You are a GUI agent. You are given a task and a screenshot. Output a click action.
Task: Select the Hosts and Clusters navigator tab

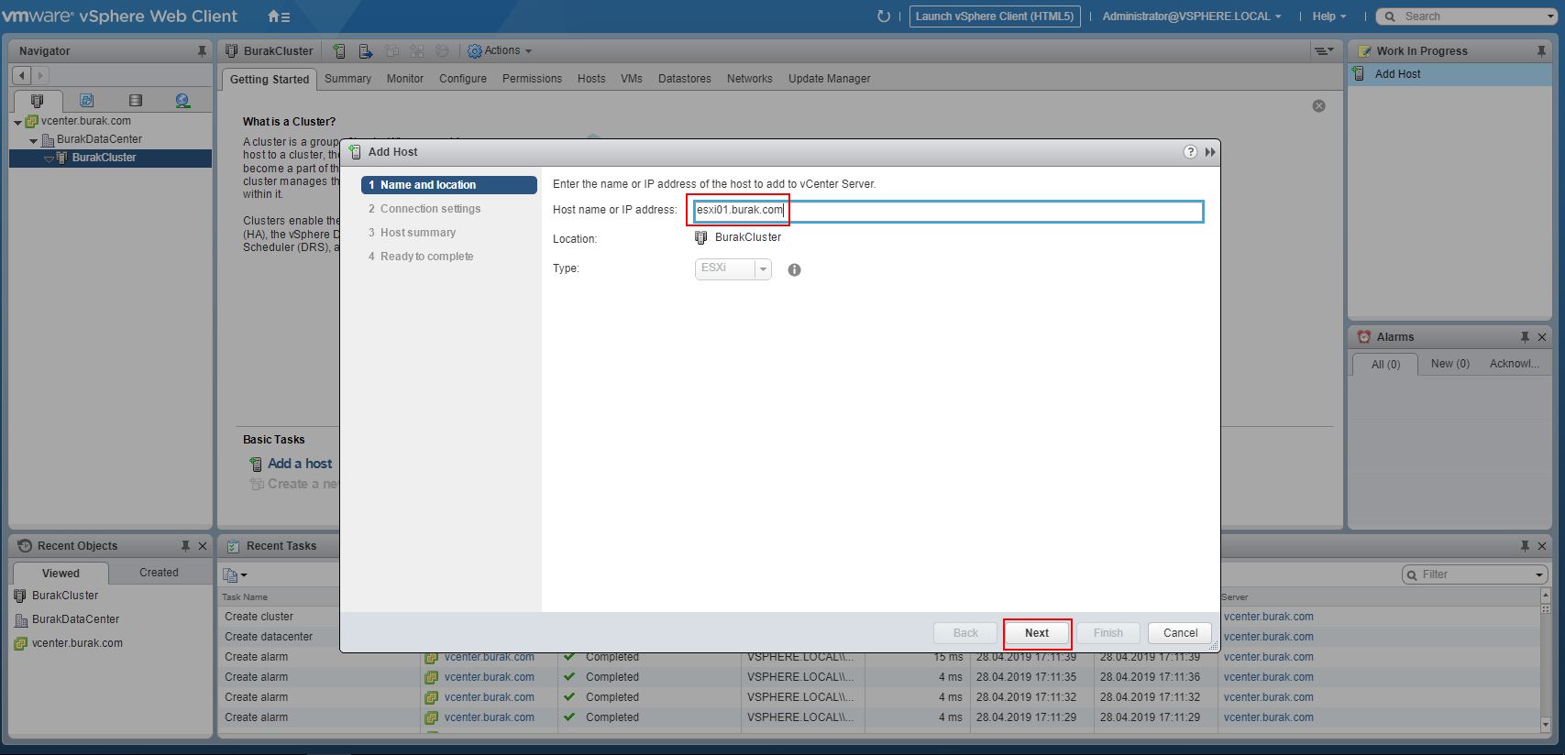[x=37, y=101]
